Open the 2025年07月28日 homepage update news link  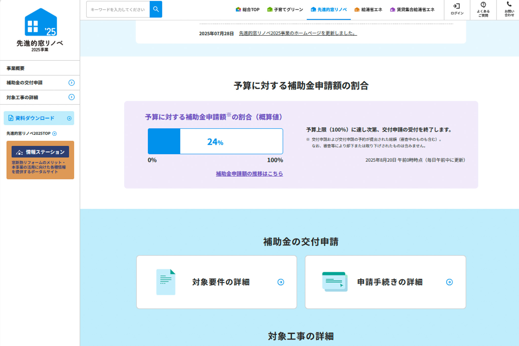298,33
